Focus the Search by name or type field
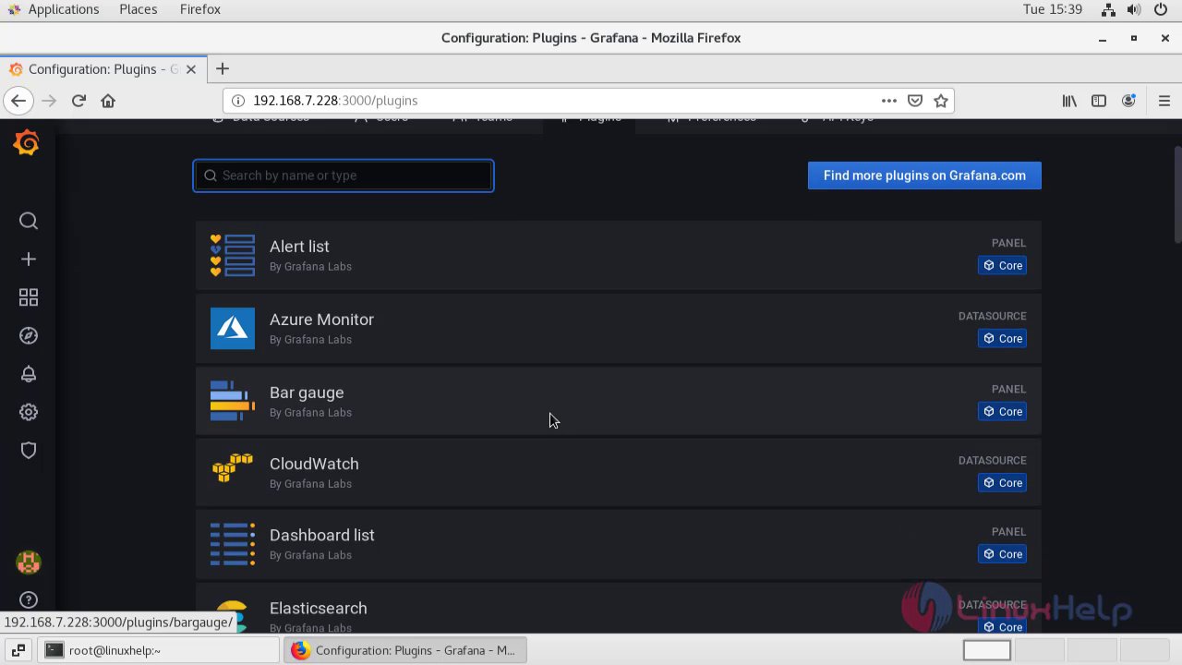The height and width of the screenshot is (665, 1182). pyautogui.click(x=344, y=175)
